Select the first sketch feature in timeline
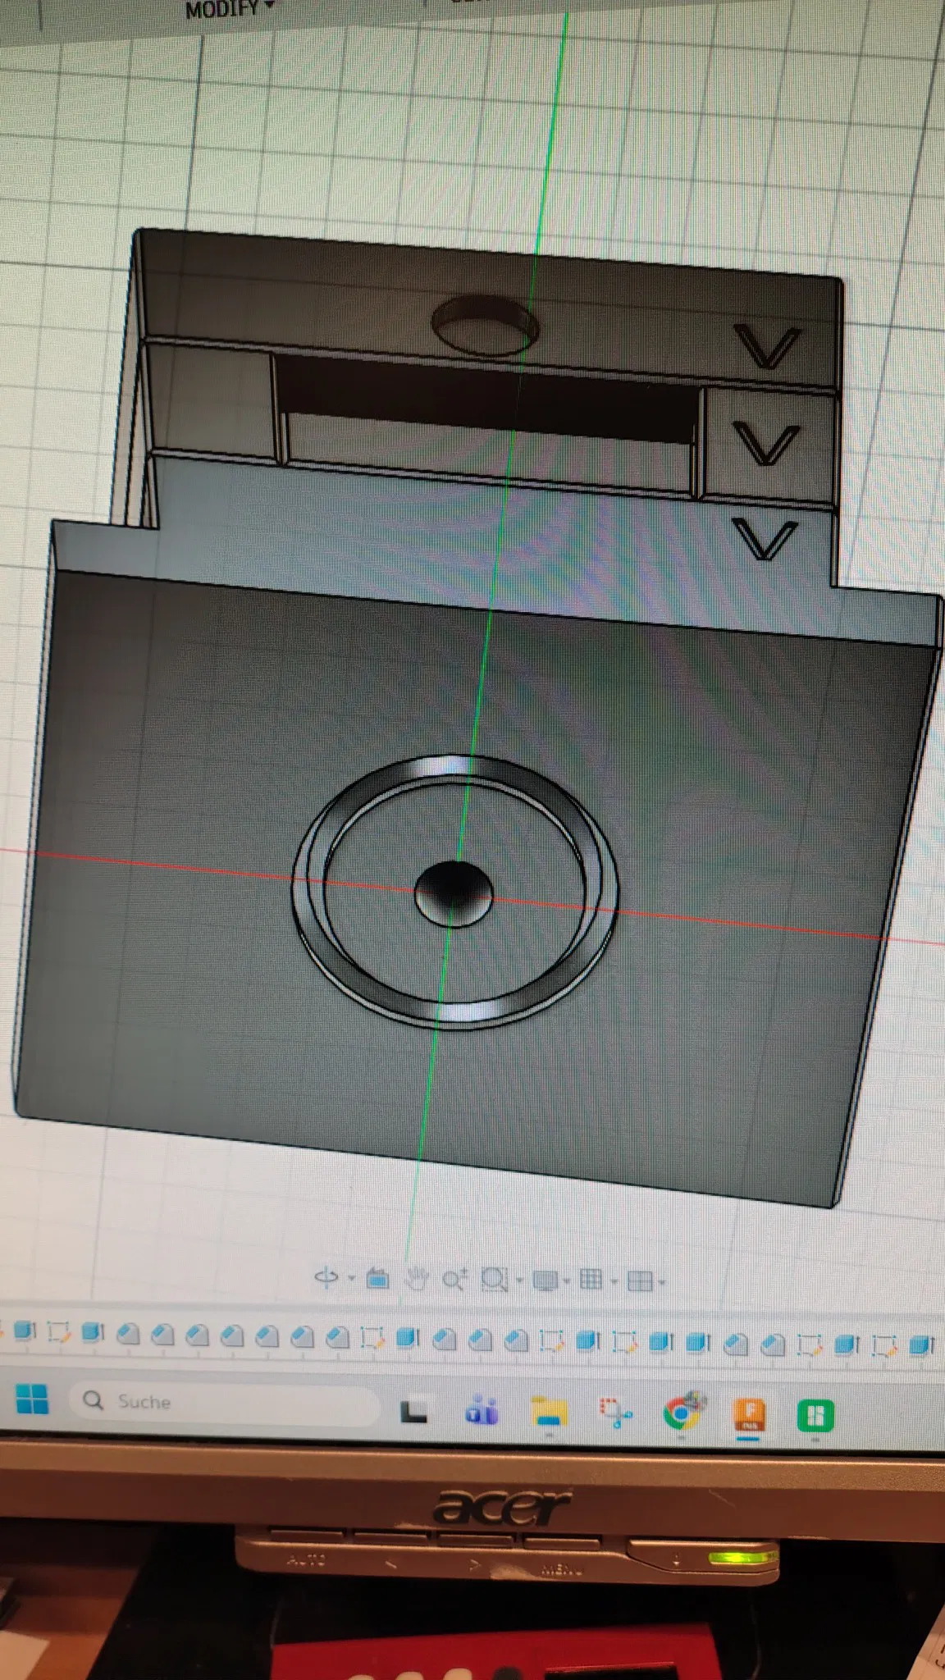 (58, 1333)
